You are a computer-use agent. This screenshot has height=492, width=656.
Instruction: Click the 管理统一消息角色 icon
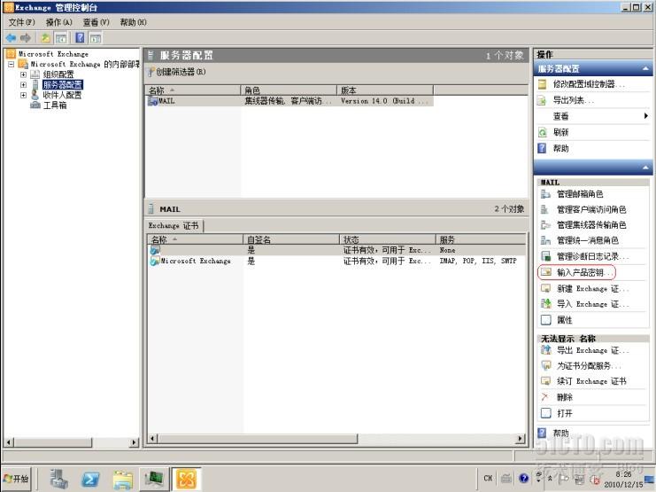(x=545, y=240)
